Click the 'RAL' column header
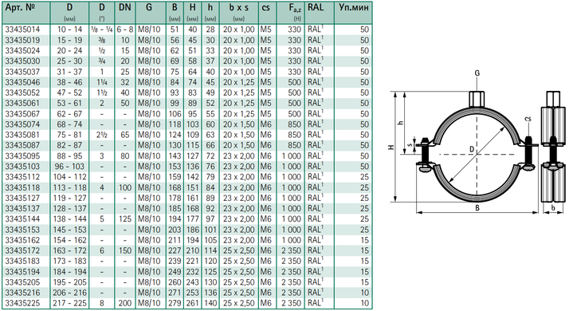The height and width of the screenshot is (311, 577). click(316, 7)
